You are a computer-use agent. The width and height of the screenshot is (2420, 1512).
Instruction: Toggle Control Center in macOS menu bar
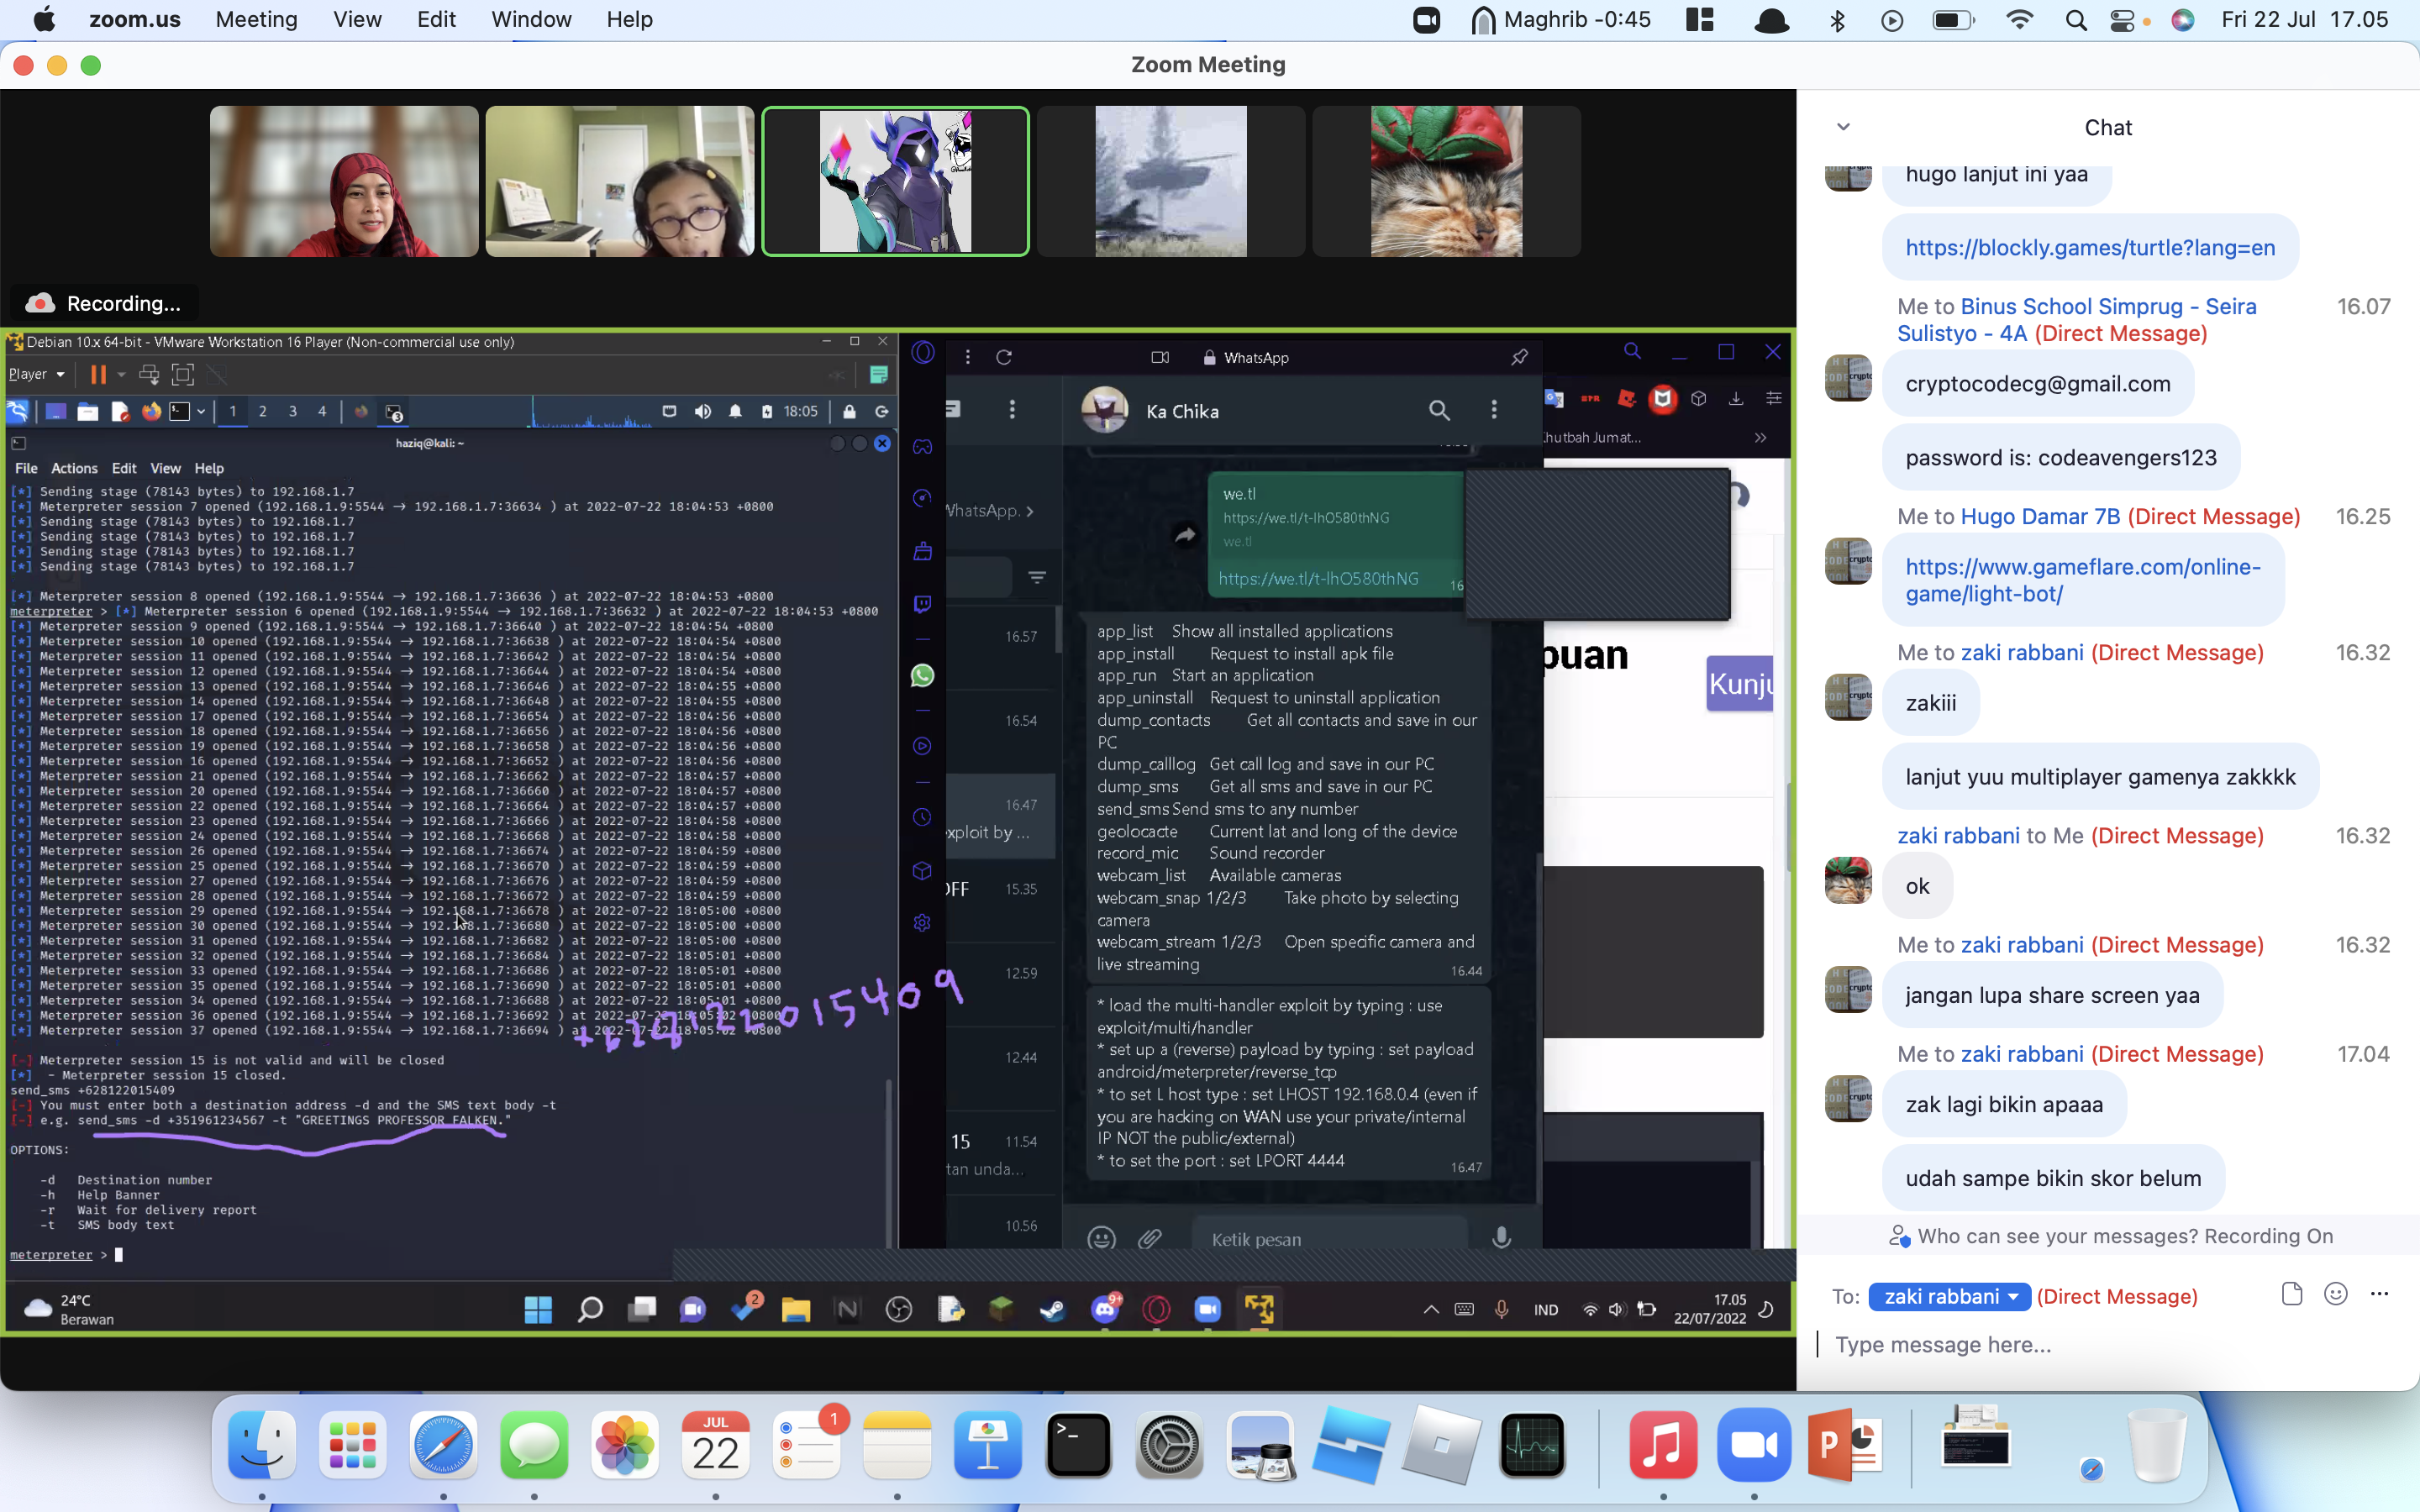[x=2122, y=20]
